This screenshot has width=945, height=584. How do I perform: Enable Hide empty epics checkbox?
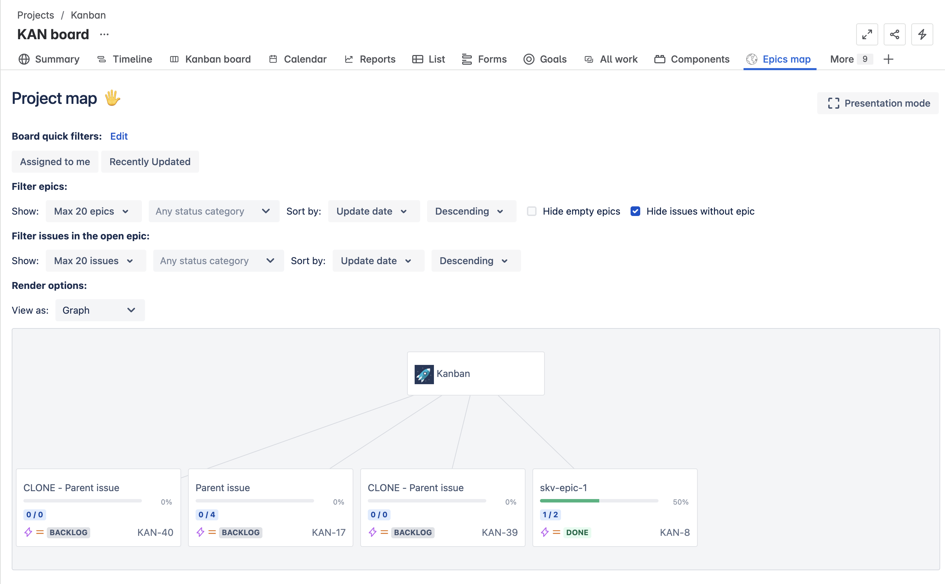coord(532,211)
